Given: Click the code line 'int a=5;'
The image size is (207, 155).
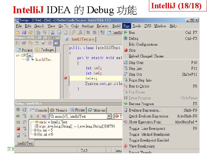Looking at the screenshot, I should (94, 68).
